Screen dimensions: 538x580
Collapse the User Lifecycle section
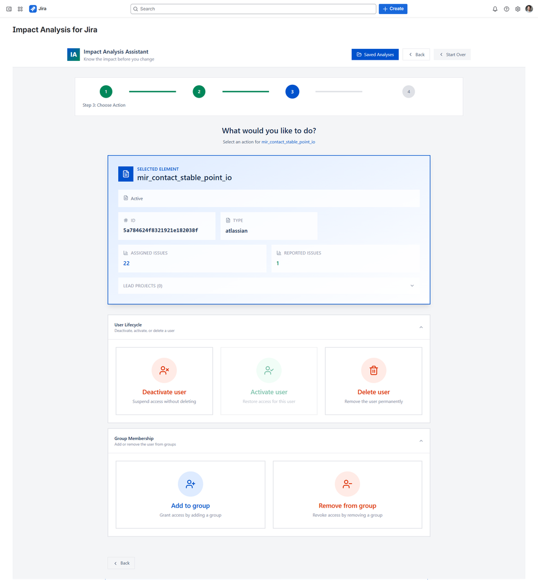(421, 327)
